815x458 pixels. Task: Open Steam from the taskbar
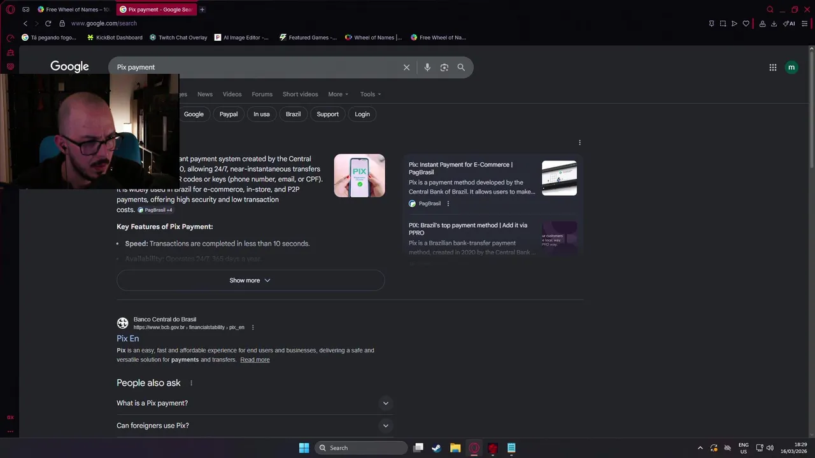(x=436, y=448)
